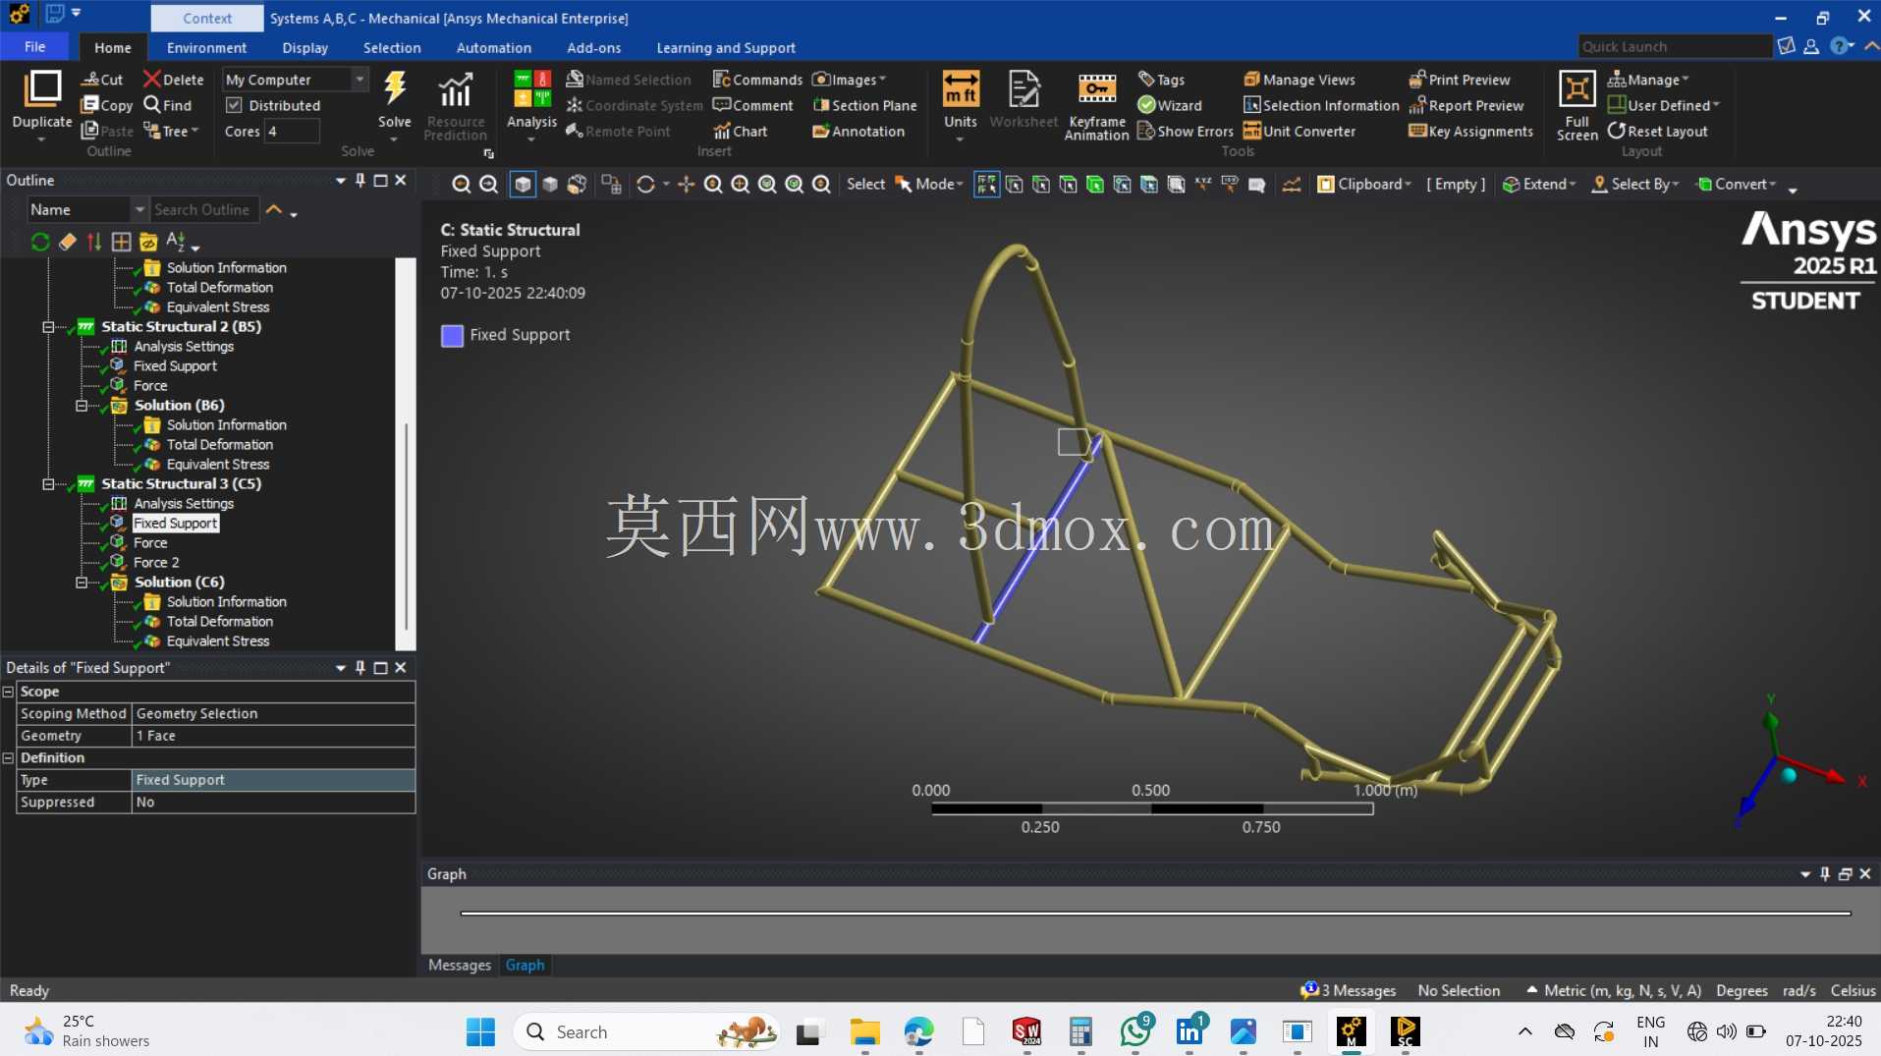Open Ansys Mechanical taskbar icon

point(1351,1031)
